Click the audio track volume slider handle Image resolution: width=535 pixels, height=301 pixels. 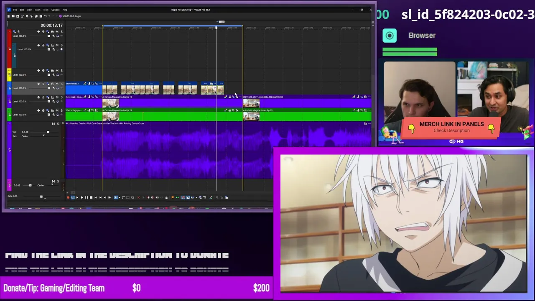48,132
